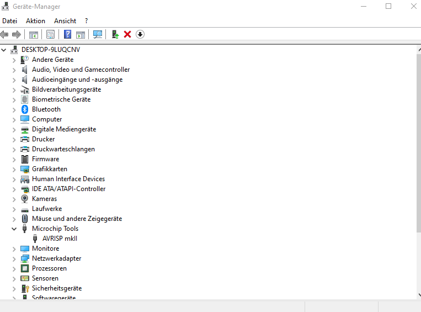The width and height of the screenshot is (421, 312).
Task: Maximize the Geräte-Manager window
Action: point(388,6)
